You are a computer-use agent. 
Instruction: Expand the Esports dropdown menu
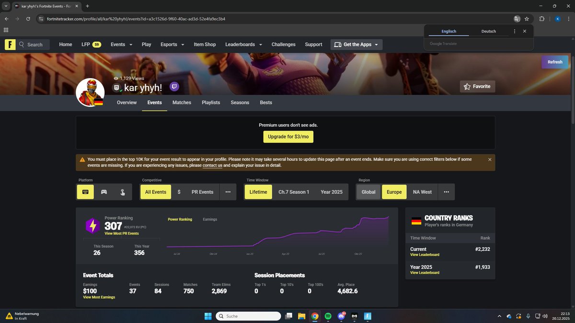pos(172,45)
